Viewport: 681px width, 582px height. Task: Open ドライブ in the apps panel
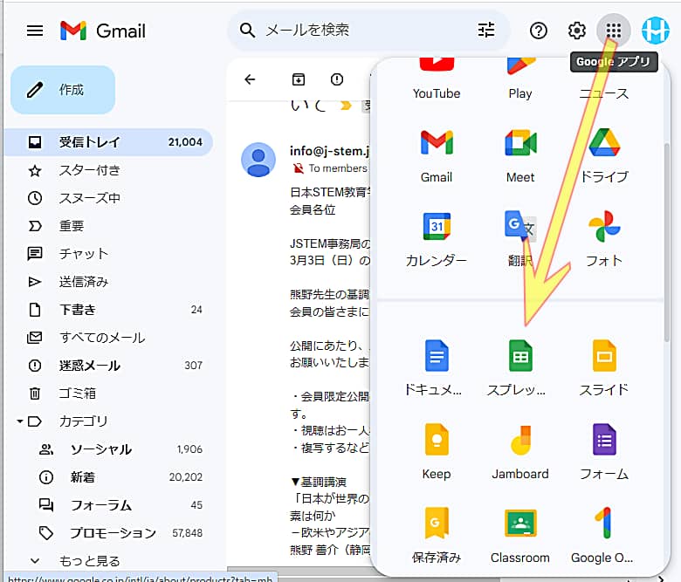point(604,156)
